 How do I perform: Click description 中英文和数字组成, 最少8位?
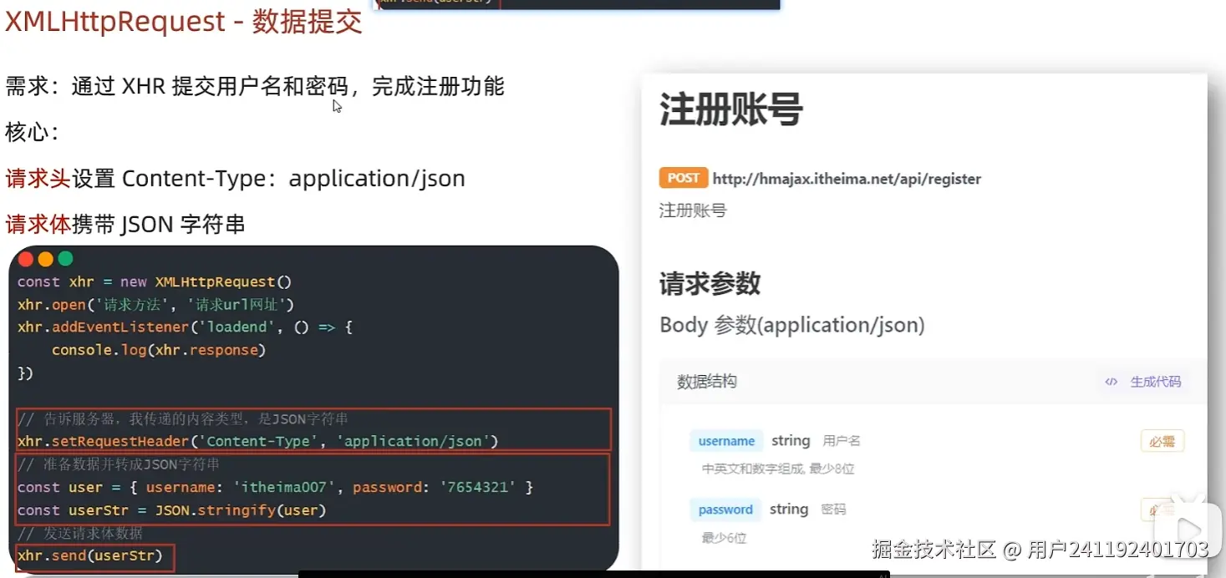778,469
